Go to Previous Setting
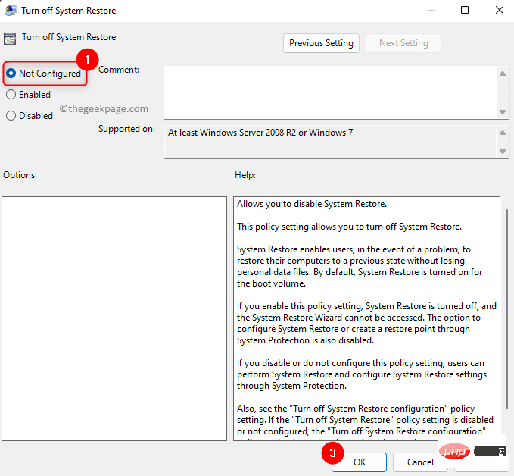 pos(321,43)
